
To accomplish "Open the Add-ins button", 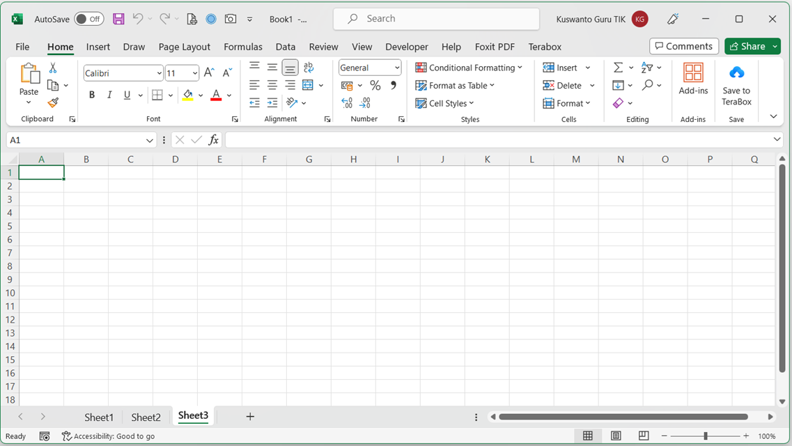I will [x=693, y=79].
